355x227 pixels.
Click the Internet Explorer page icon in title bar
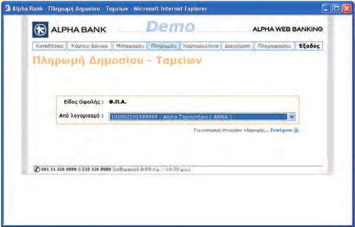[7, 9]
